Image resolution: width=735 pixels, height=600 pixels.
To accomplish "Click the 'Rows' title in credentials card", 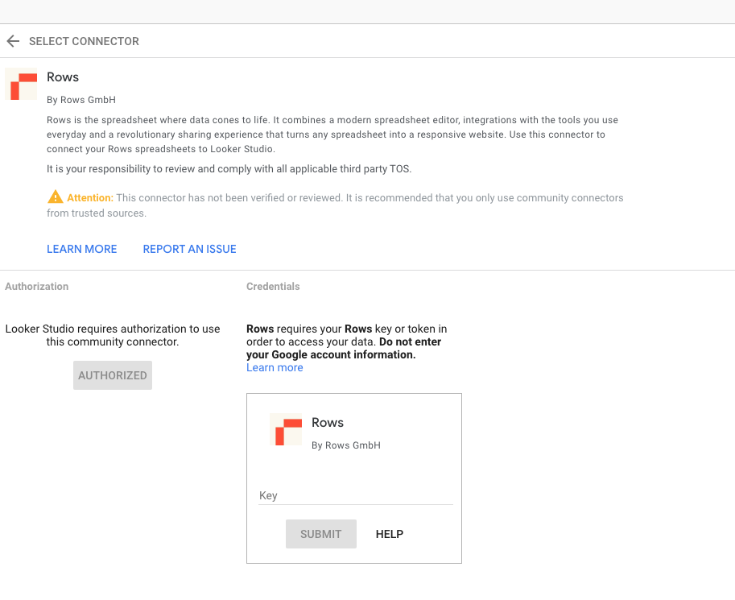I will point(328,423).
